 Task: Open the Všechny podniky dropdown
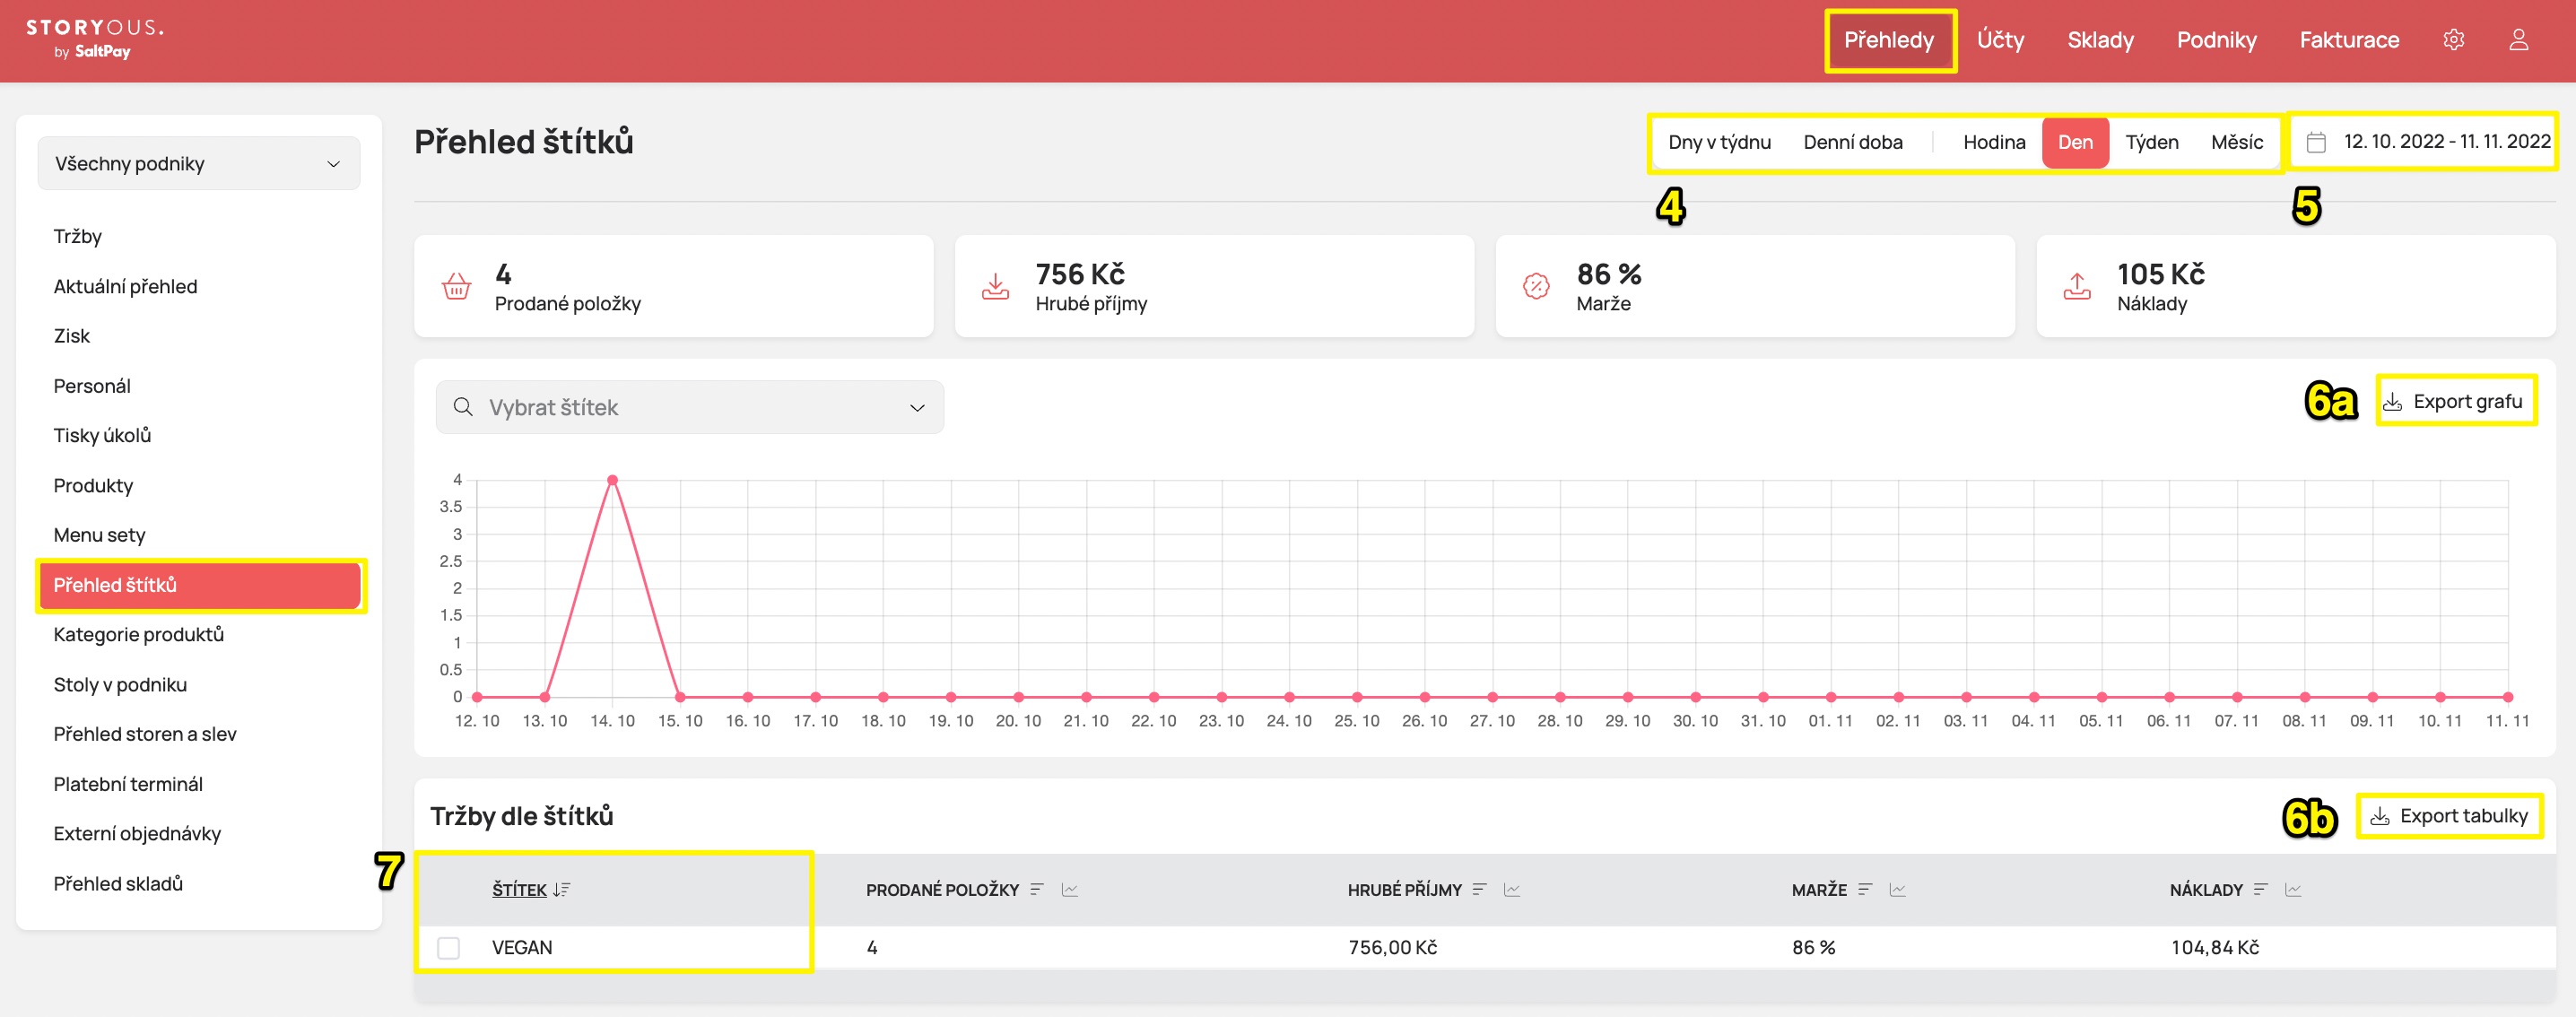(199, 163)
